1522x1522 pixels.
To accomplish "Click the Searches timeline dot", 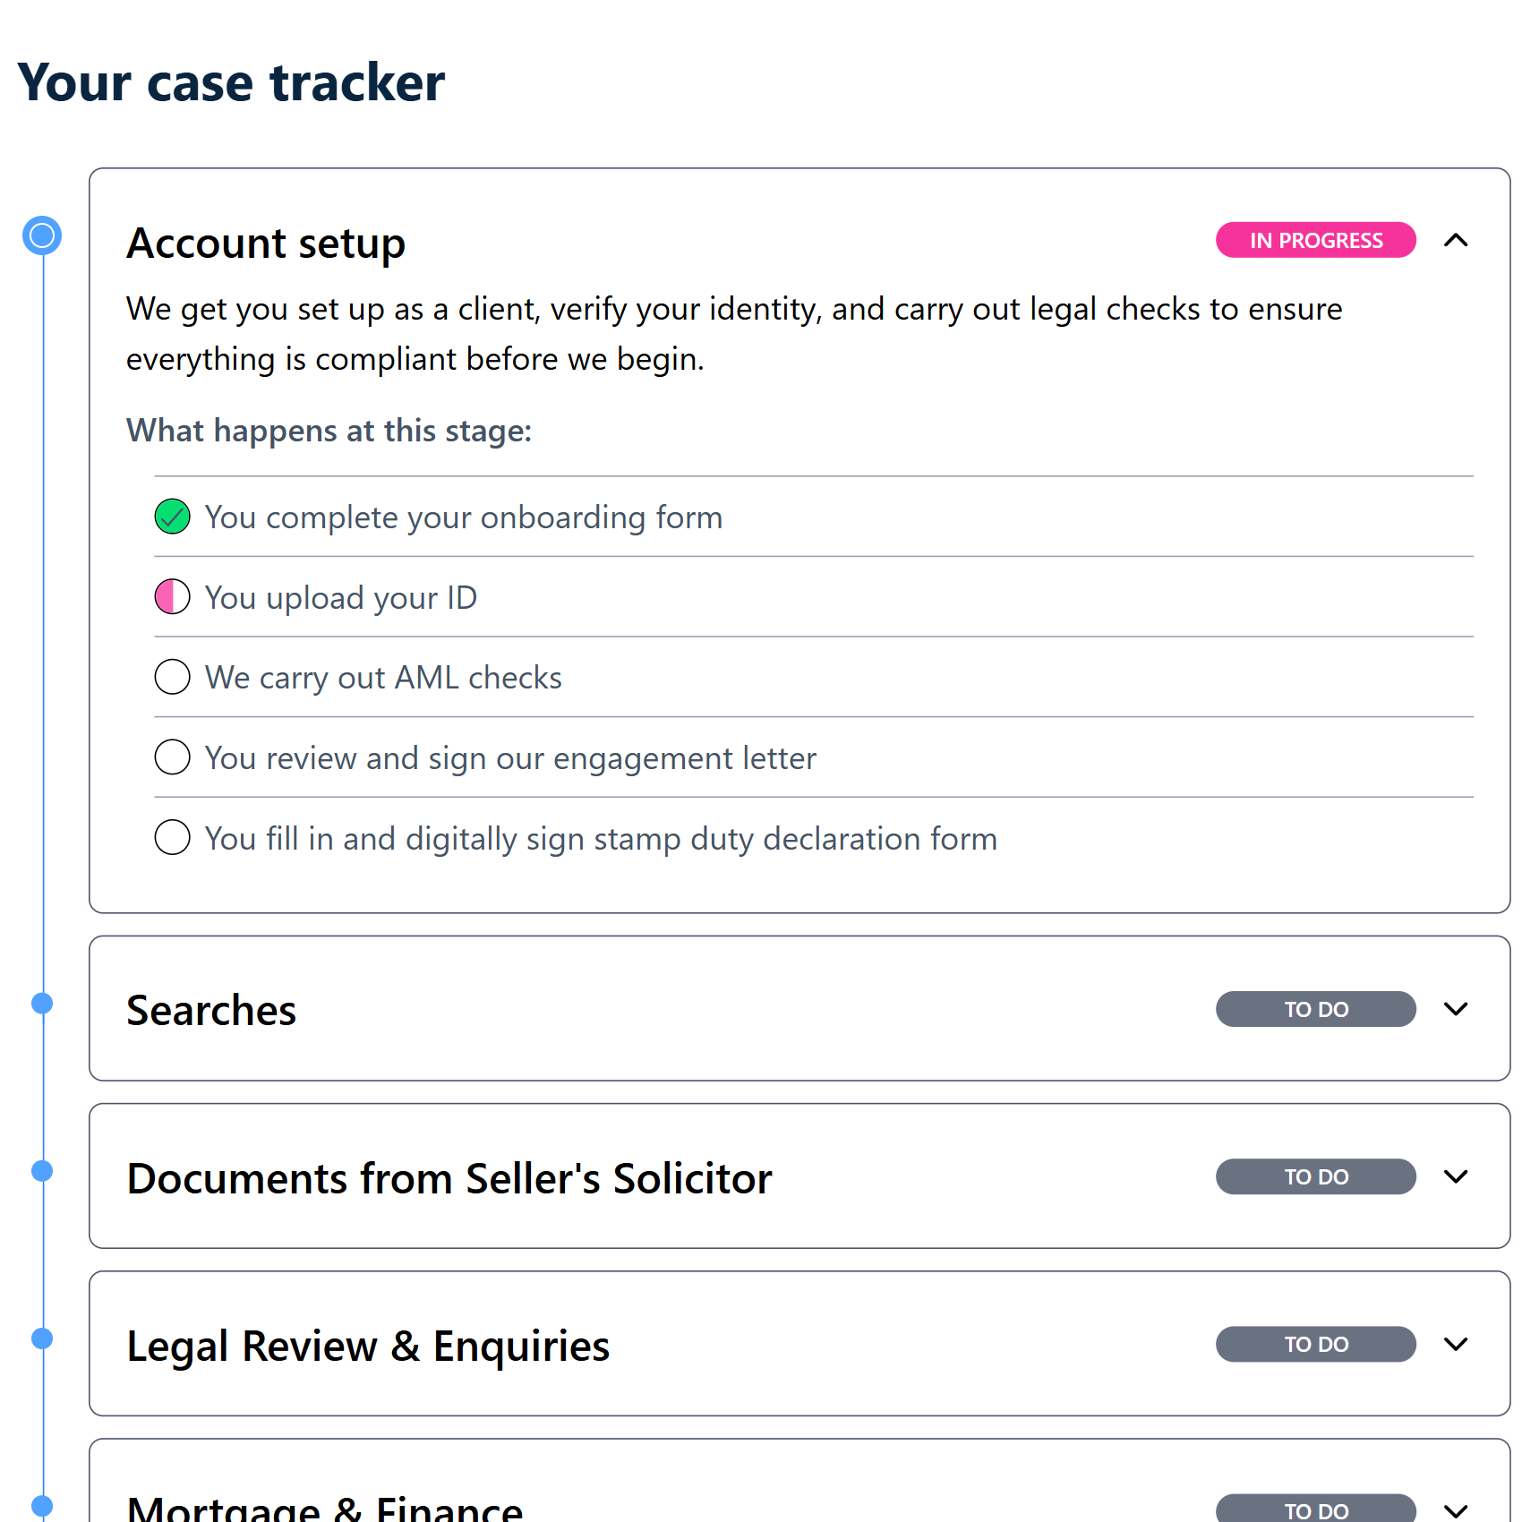I will coord(42,1004).
